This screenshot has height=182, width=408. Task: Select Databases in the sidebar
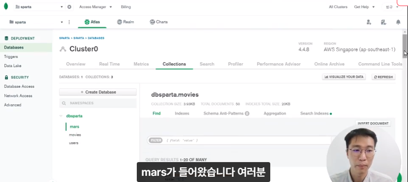26,47
